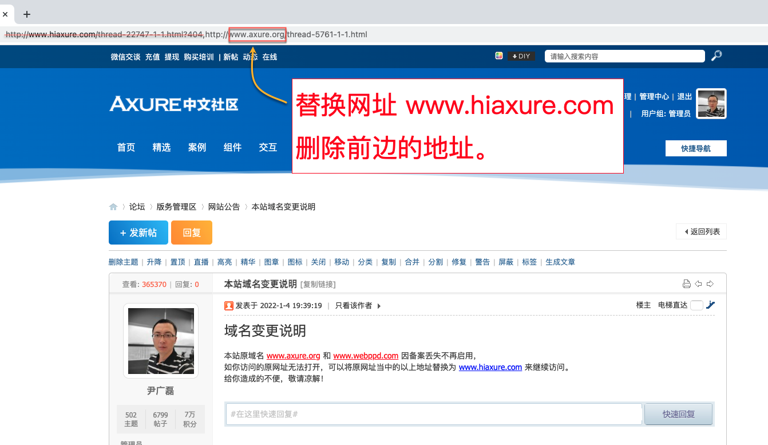
Task: Open the 6799 帖子 count
Action: click(x=160, y=419)
